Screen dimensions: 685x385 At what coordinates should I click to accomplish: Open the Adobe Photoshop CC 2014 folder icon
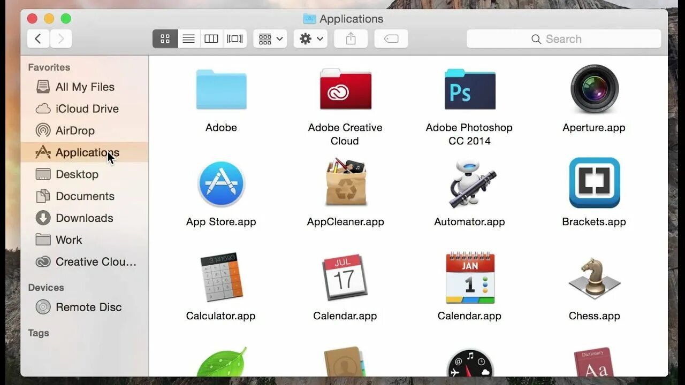click(470, 89)
